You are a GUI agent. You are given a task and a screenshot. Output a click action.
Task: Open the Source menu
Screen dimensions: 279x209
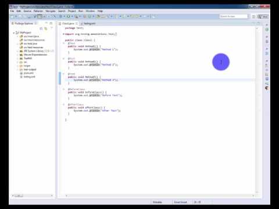pos(27,11)
